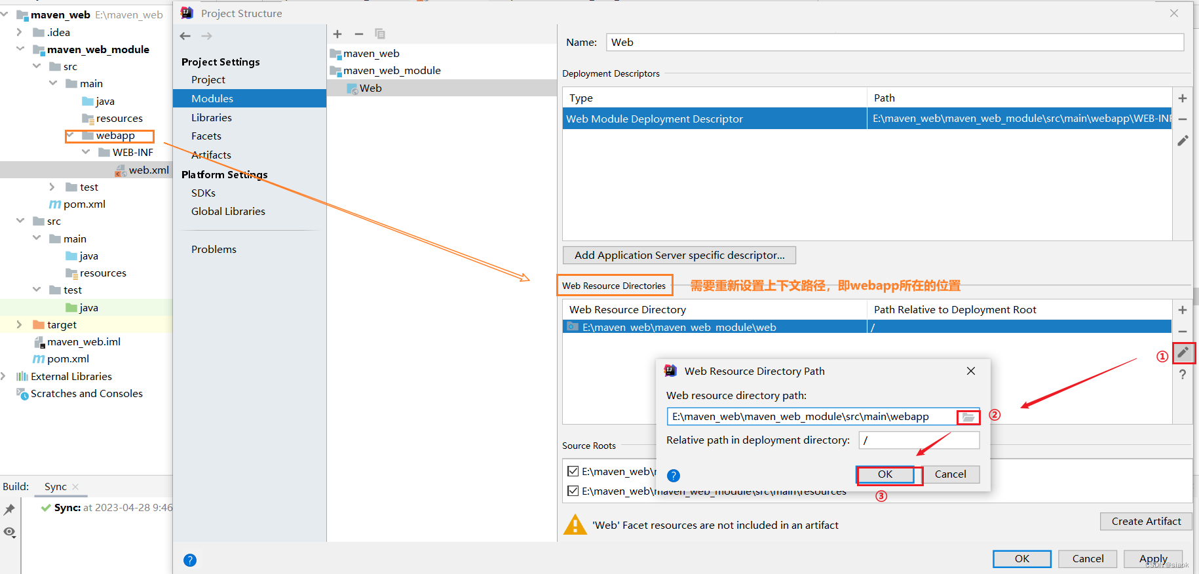Copy the selected module using the copy icon
1199x574 pixels.
pyautogui.click(x=380, y=34)
